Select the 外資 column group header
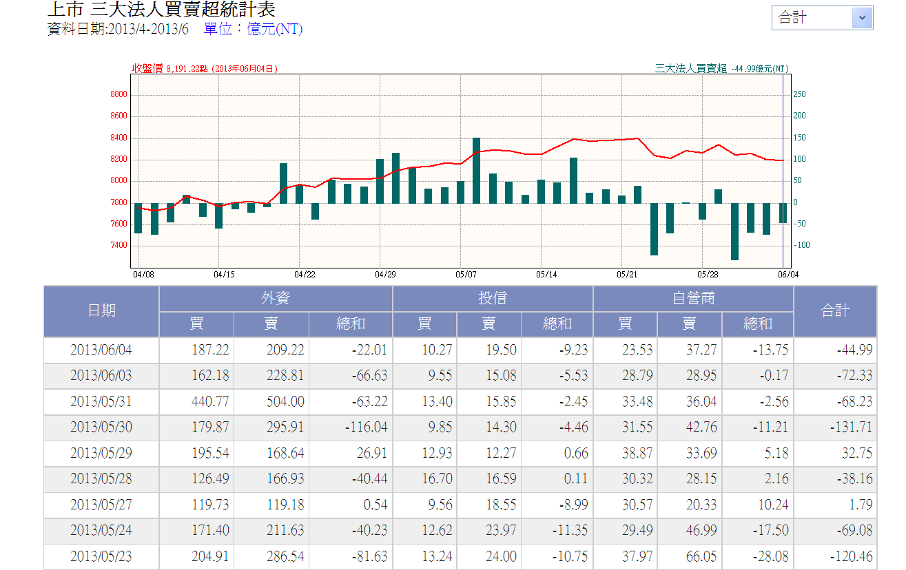 (276, 299)
